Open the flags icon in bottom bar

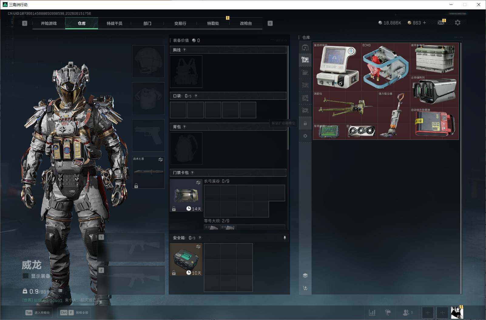(x=388, y=312)
